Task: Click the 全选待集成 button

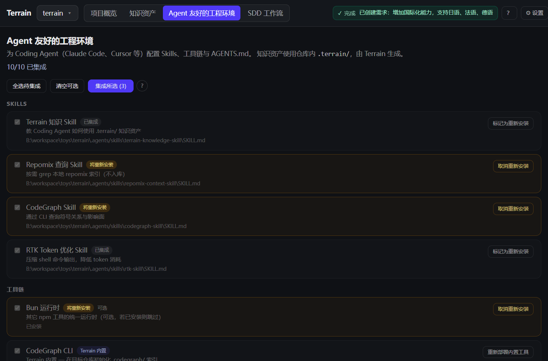Action: coord(26,86)
